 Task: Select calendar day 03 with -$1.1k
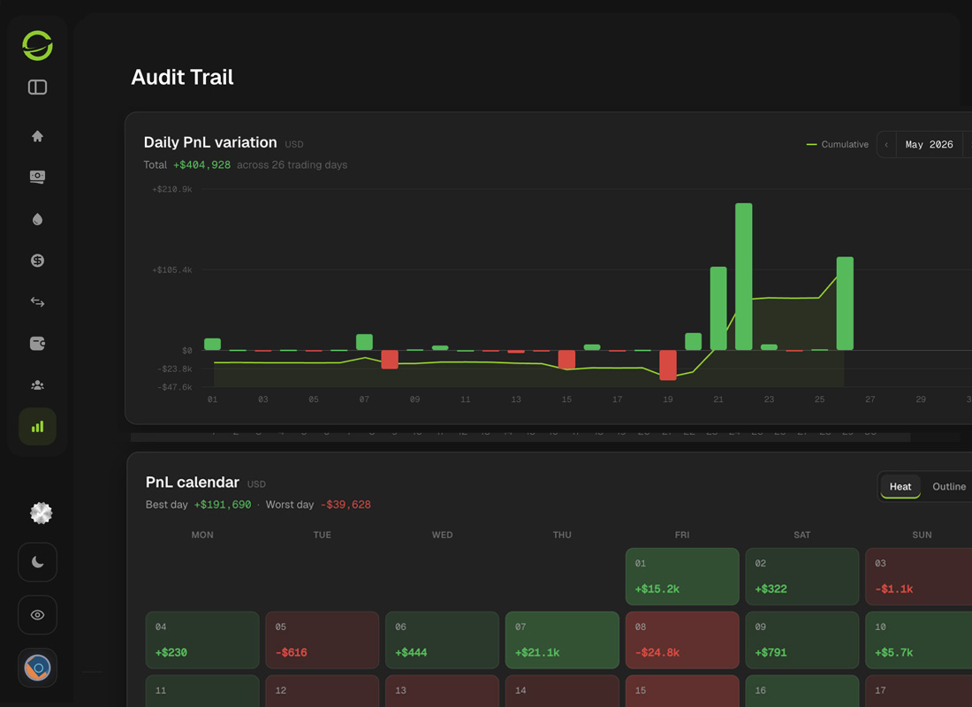(919, 576)
